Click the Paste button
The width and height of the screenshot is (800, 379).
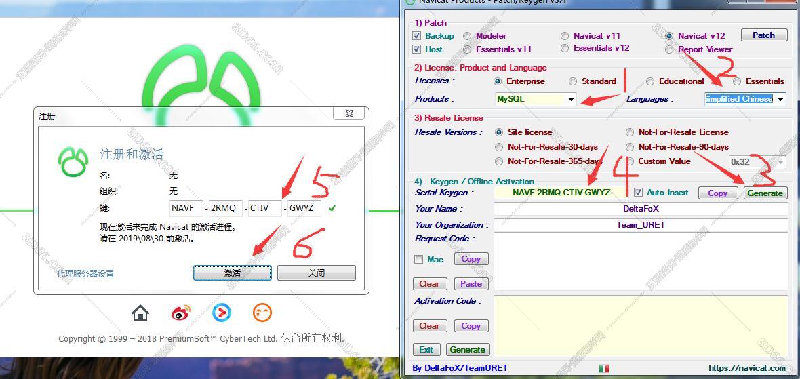coord(471,283)
